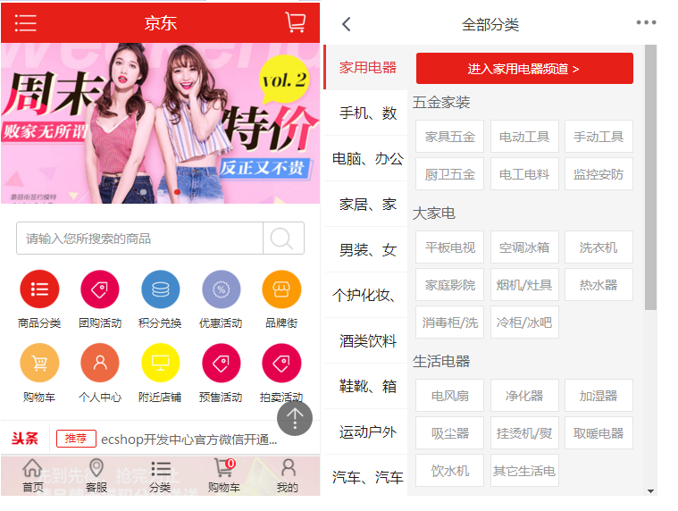Open 积分兑换 blue coins icon
678x511 pixels.
[161, 289]
